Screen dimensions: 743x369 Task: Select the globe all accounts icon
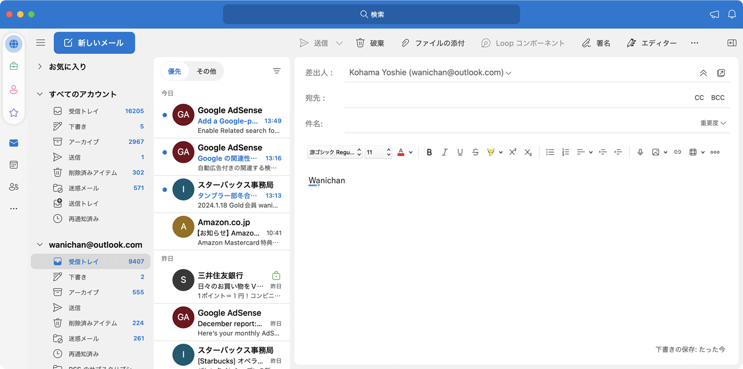(14, 44)
